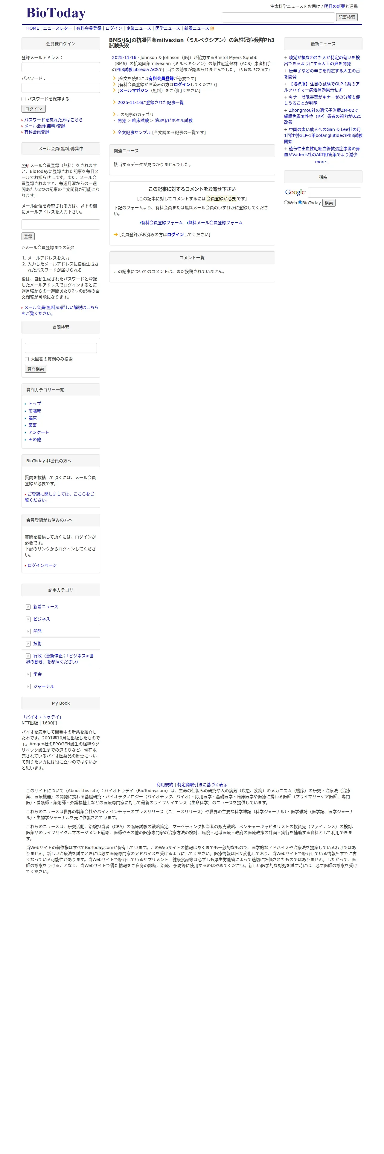Focus the パスワード input field
This screenshot has width=384, height=1154.
coord(61,88)
